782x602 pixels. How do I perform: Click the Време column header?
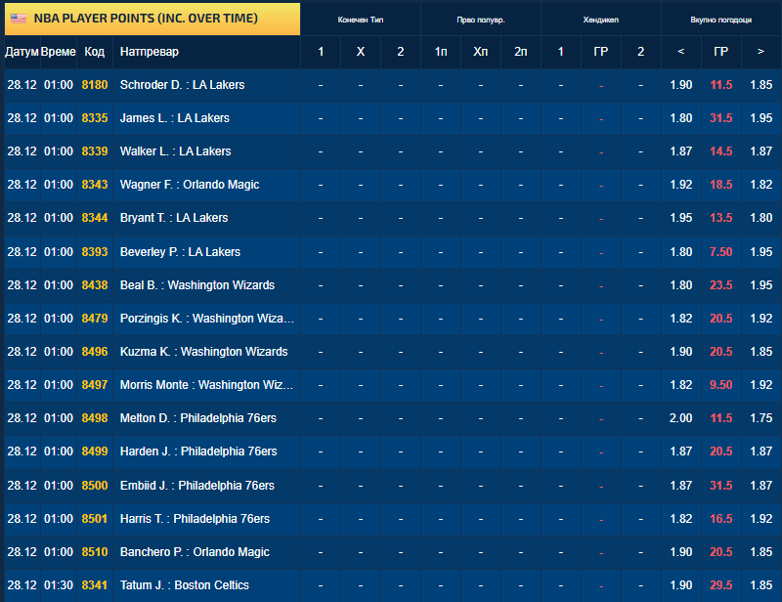59,52
